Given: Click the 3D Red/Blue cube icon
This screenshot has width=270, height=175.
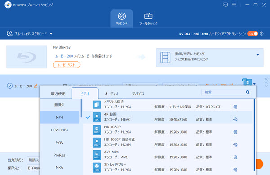Looking at the screenshot, I should (x=97, y=167).
